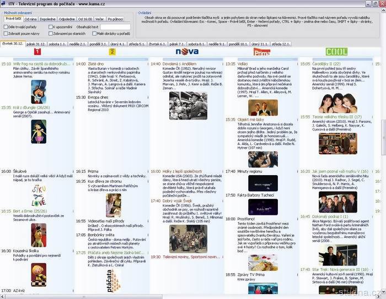Select day tab 'pondělí 3.1.'
The height and width of the screenshot is (299, 386).
[x=98, y=44]
